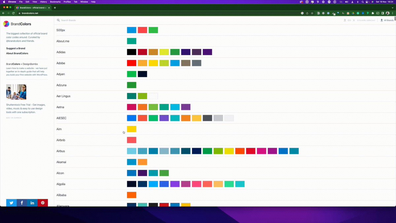Viewport: 396px width, 223px height.
Task: Click the orange Alibaba color swatch
Action: (x=132, y=195)
